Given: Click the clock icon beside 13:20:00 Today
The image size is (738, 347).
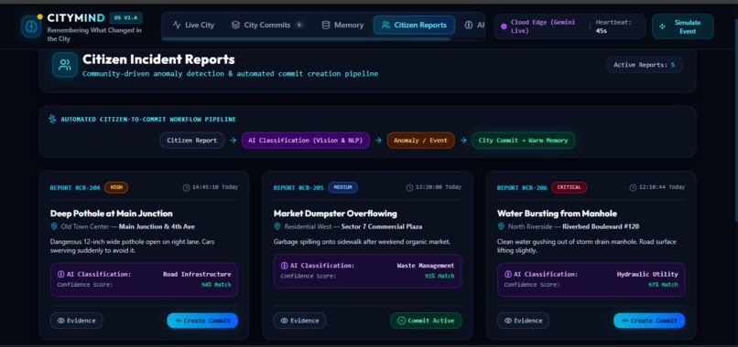Looking at the screenshot, I should coord(410,188).
